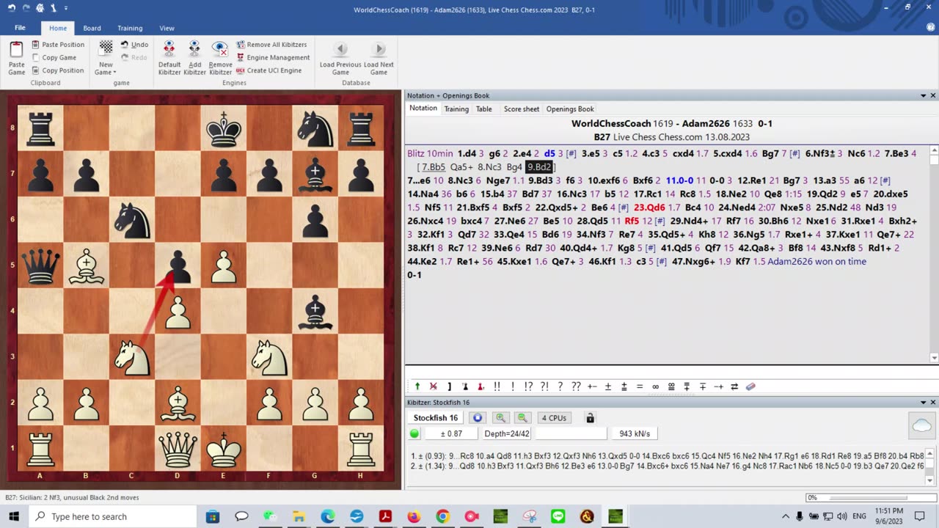The width and height of the screenshot is (939, 528).
Task: Click Copy Game in ribbon
Action: point(54,58)
